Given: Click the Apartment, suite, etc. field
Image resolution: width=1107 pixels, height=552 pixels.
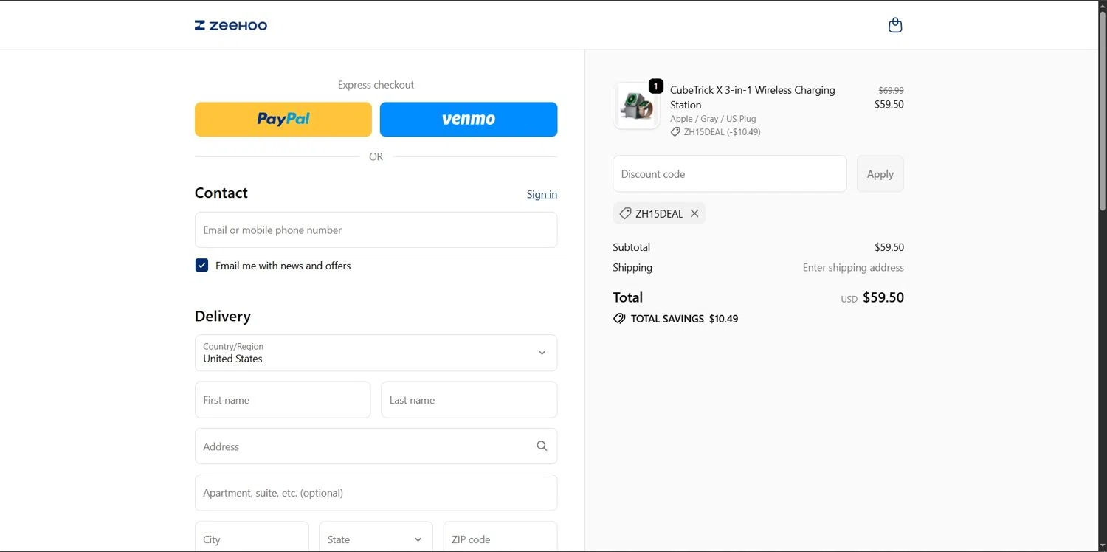Looking at the screenshot, I should click(376, 492).
